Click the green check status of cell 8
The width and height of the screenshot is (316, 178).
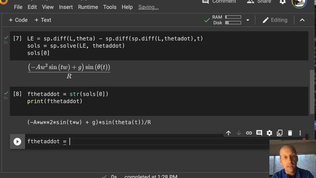(x=6, y=93)
